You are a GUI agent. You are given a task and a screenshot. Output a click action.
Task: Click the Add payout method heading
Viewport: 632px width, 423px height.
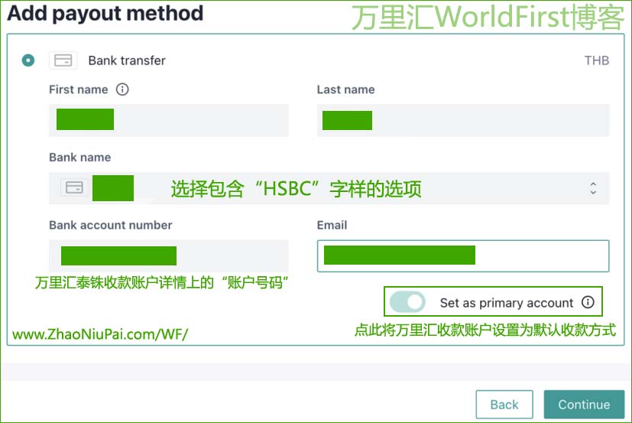[x=105, y=13]
